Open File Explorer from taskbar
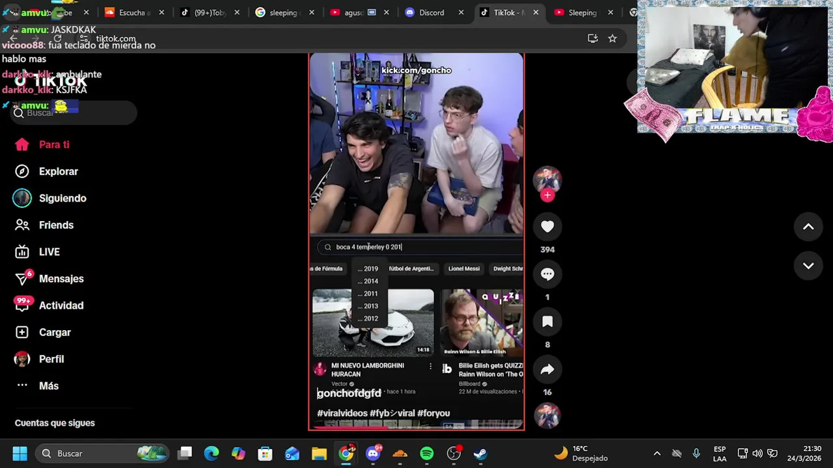The width and height of the screenshot is (833, 468). (x=319, y=453)
